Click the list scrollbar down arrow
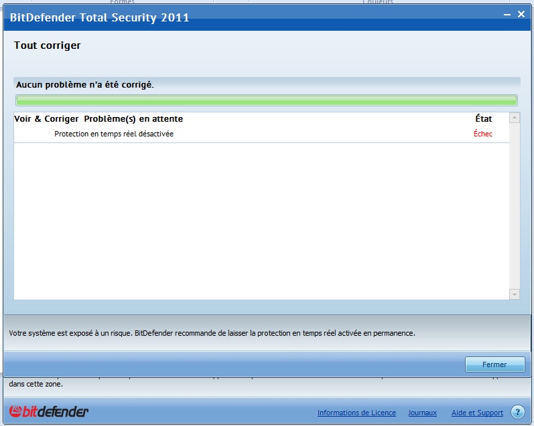The image size is (534, 426). point(515,294)
